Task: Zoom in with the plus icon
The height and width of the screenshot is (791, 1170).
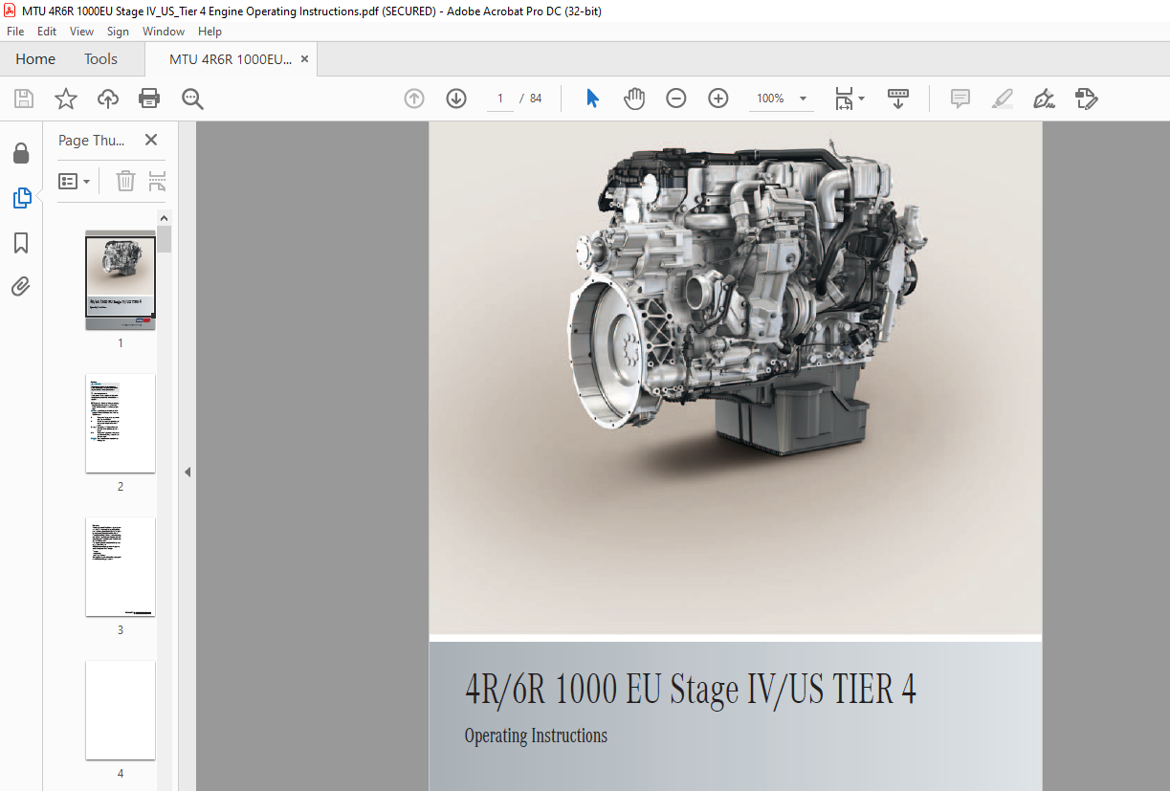Action: pyautogui.click(x=718, y=99)
